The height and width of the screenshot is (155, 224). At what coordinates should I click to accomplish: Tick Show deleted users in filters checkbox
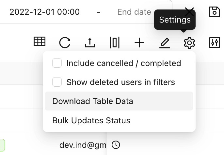pos(57,82)
